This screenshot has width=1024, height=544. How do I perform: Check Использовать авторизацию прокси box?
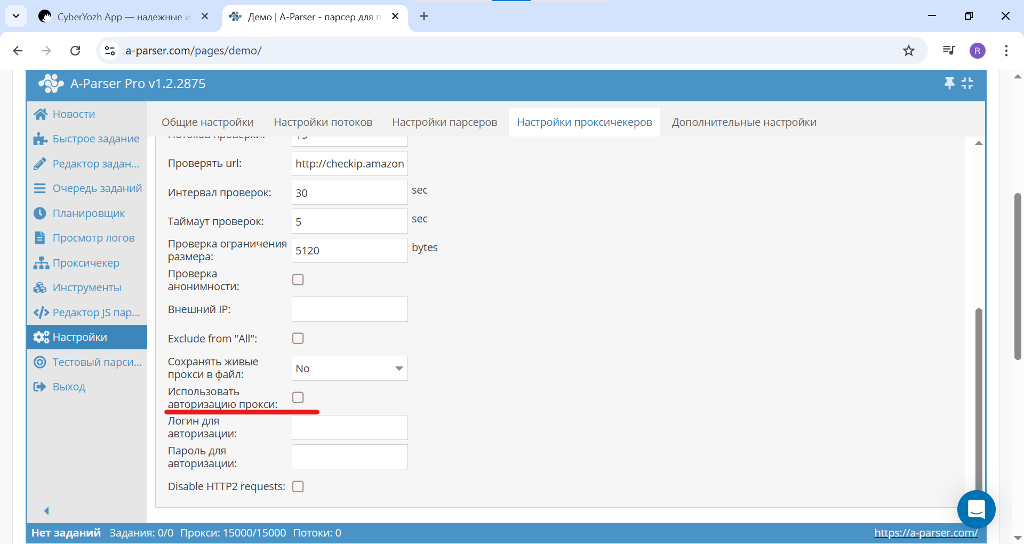coord(298,398)
